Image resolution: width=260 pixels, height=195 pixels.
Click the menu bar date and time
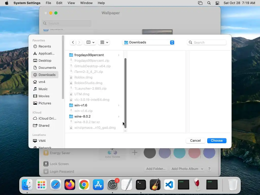pyautogui.click(x=239, y=3)
